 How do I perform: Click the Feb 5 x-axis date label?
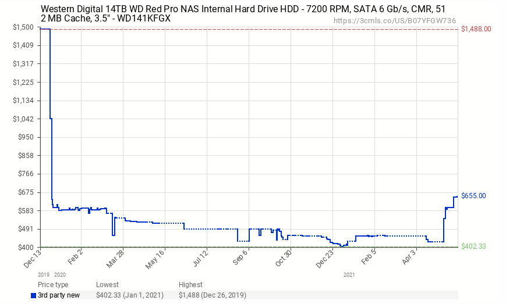click(x=370, y=257)
